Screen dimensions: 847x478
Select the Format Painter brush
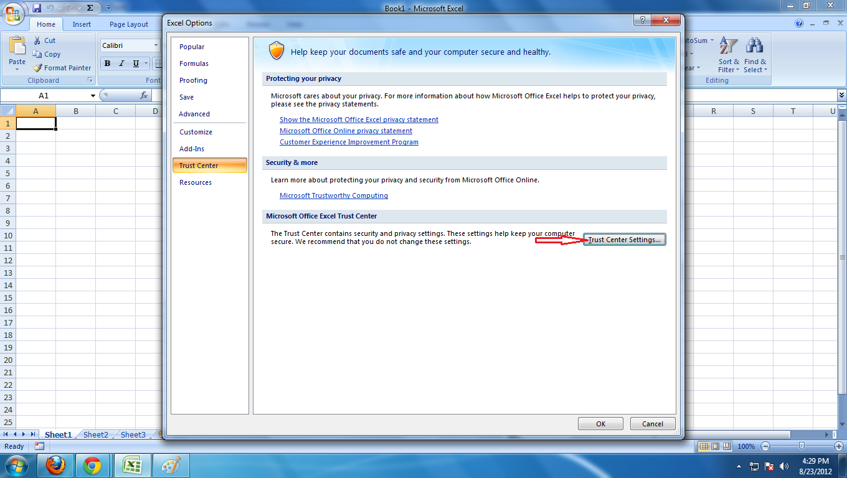coord(37,68)
